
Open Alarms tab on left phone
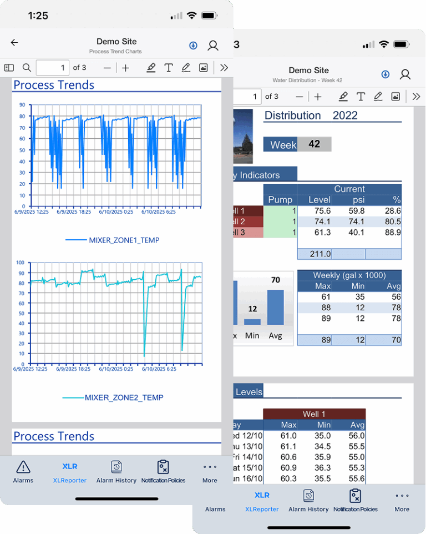pyautogui.click(x=23, y=471)
